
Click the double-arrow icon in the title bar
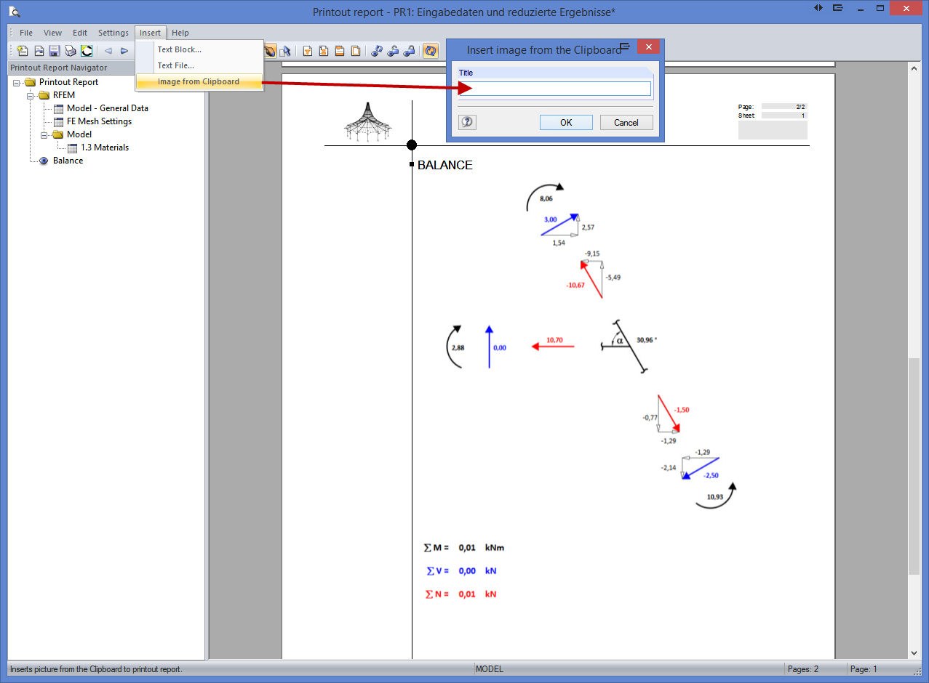818,7
